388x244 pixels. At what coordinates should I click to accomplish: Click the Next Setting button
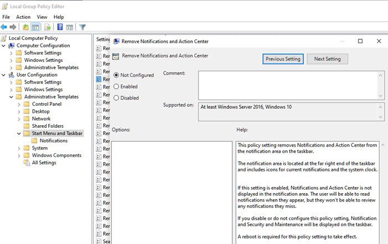[327, 59]
